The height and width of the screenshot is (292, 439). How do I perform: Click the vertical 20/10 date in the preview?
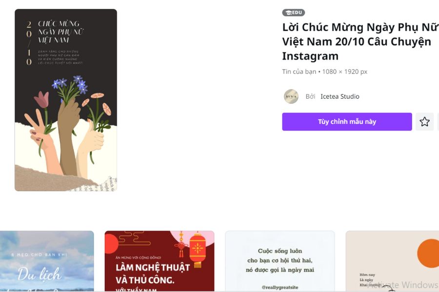click(29, 43)
